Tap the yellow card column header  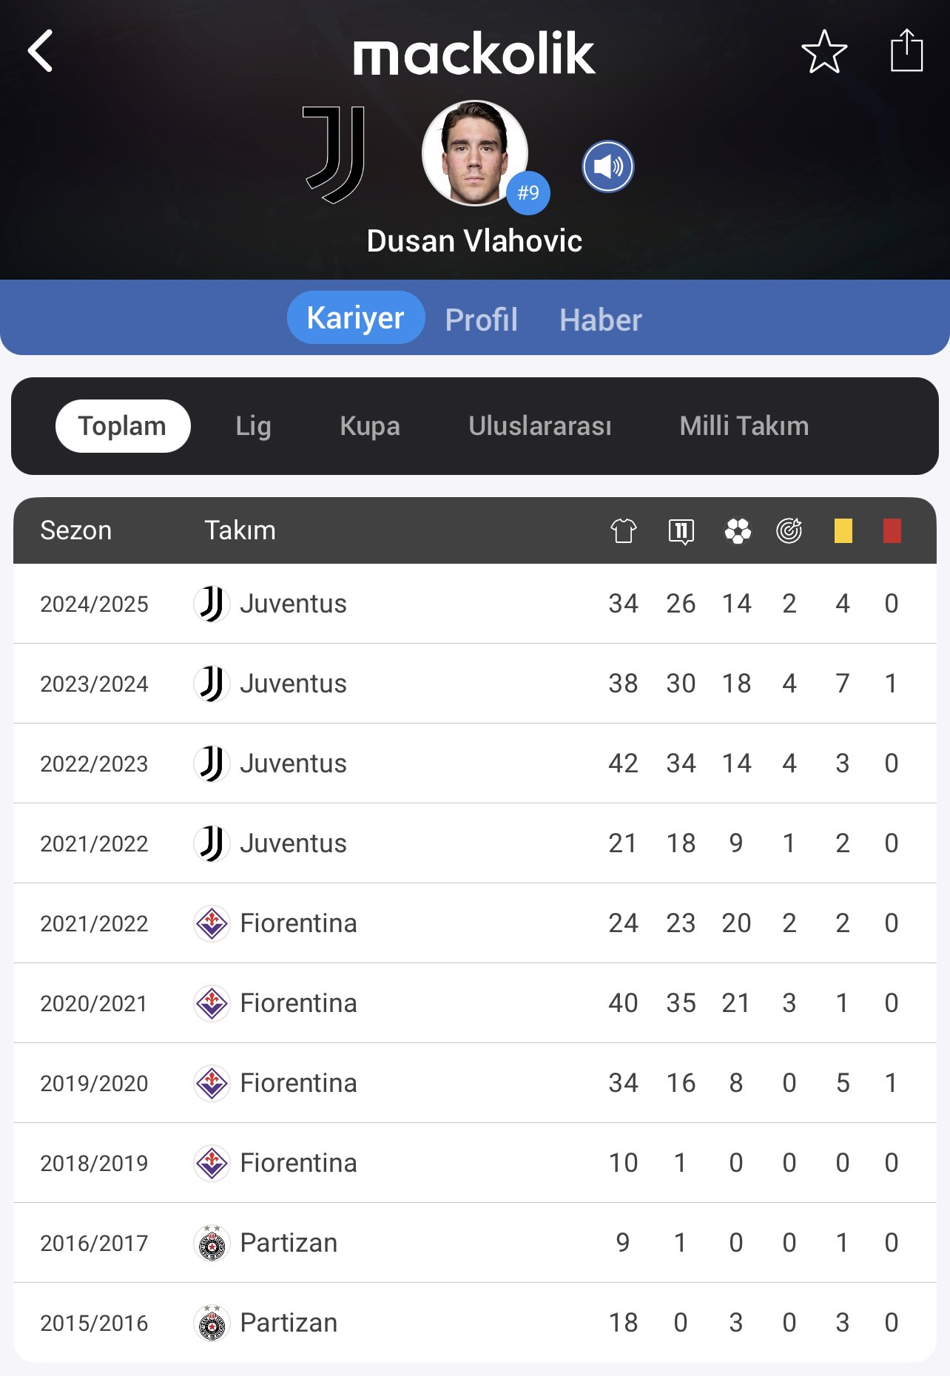[843, 530]
